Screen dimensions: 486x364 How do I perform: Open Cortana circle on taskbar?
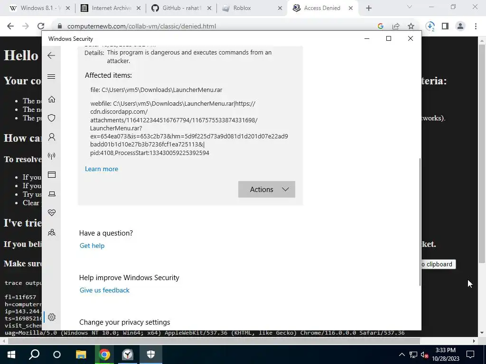[57, 355]
